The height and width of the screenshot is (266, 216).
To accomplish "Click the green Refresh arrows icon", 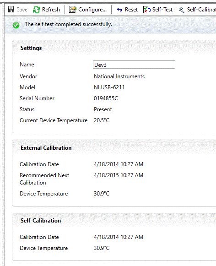I will [x=37, y=10].
